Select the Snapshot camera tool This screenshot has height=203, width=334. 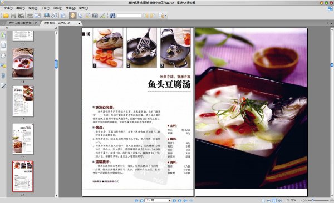click(x=95, y=16)
